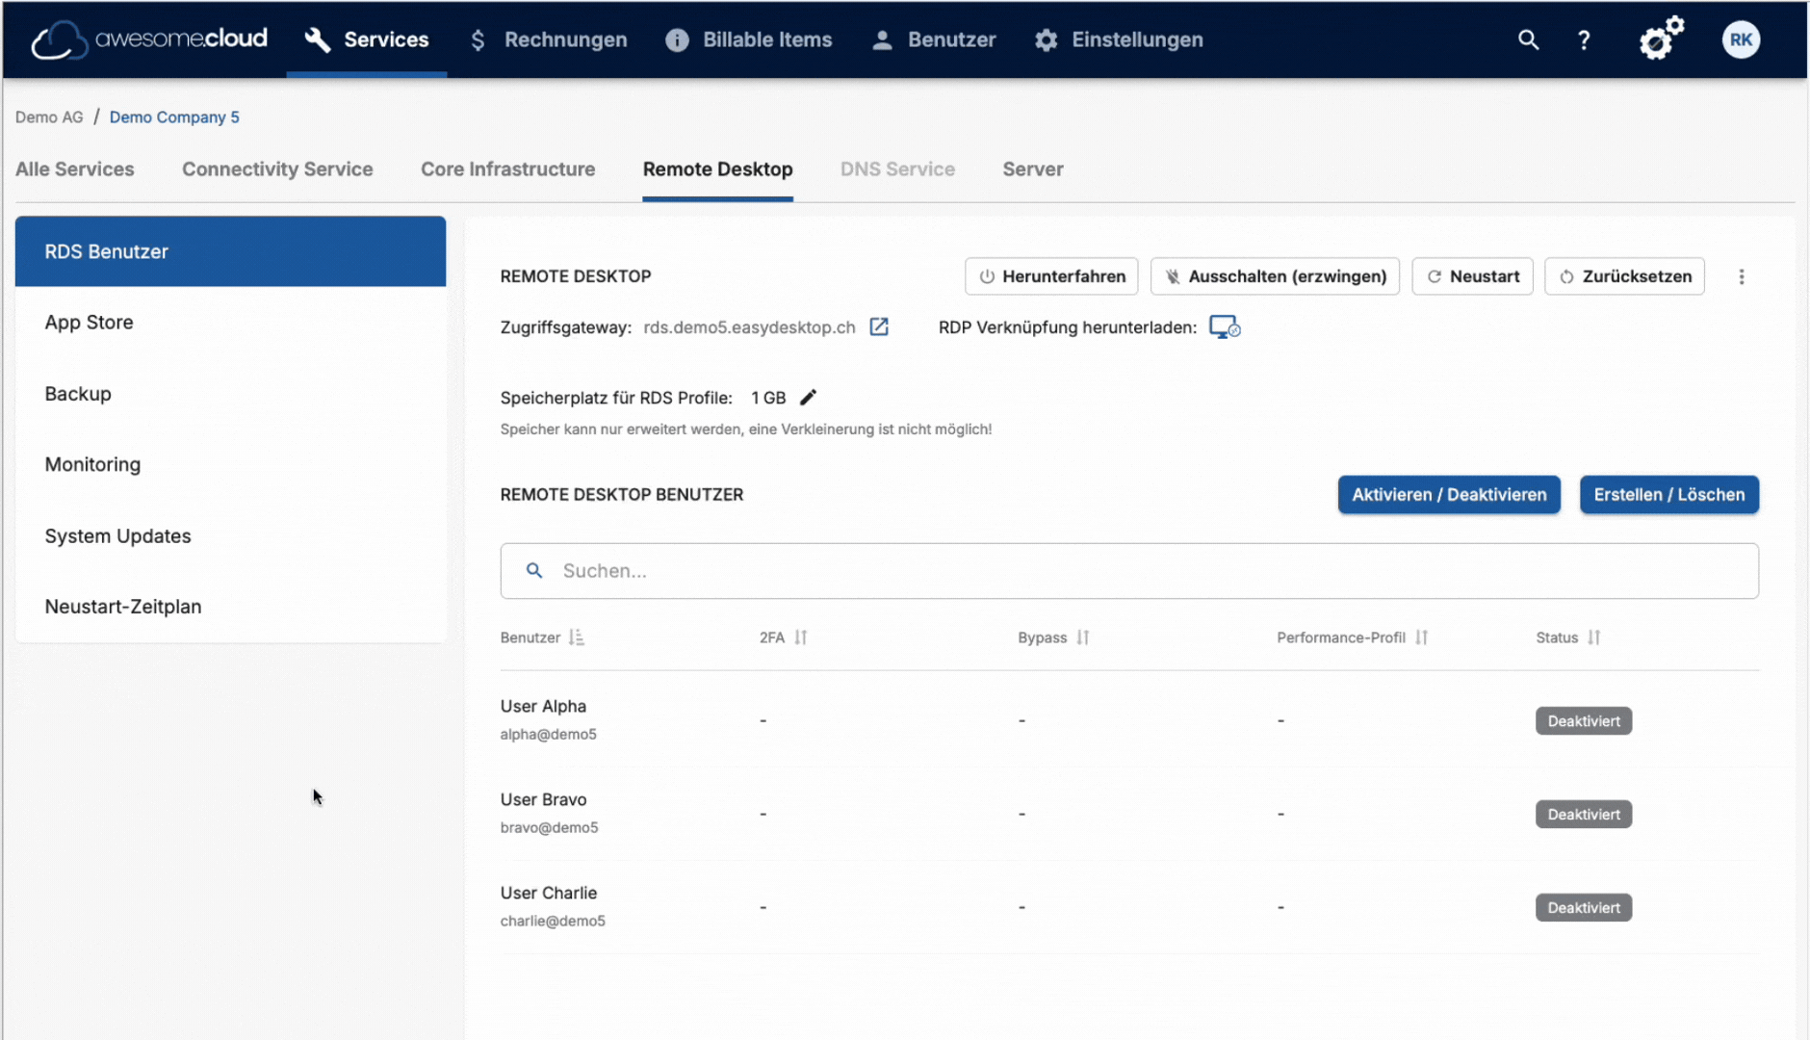This screenshot has width=1810, height=1040.
Task: Open the three-dot more options menu
Action: coord(1741,276)
